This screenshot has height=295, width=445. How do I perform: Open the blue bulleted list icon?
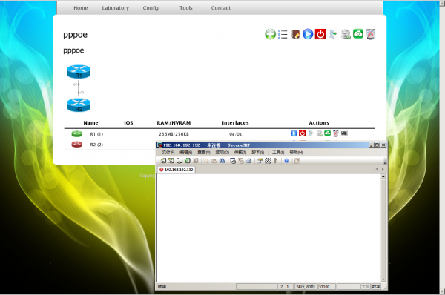tap(283, 34)
